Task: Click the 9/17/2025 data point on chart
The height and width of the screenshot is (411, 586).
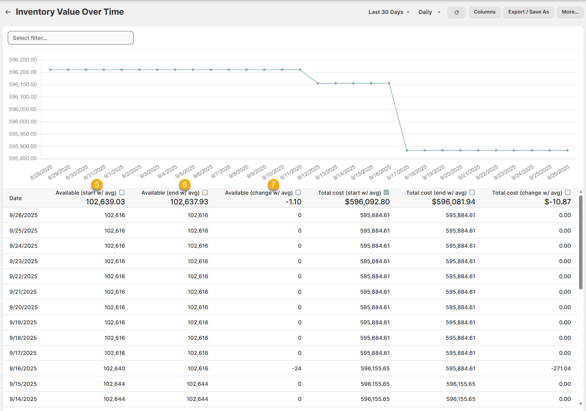Action: (407, 150)
